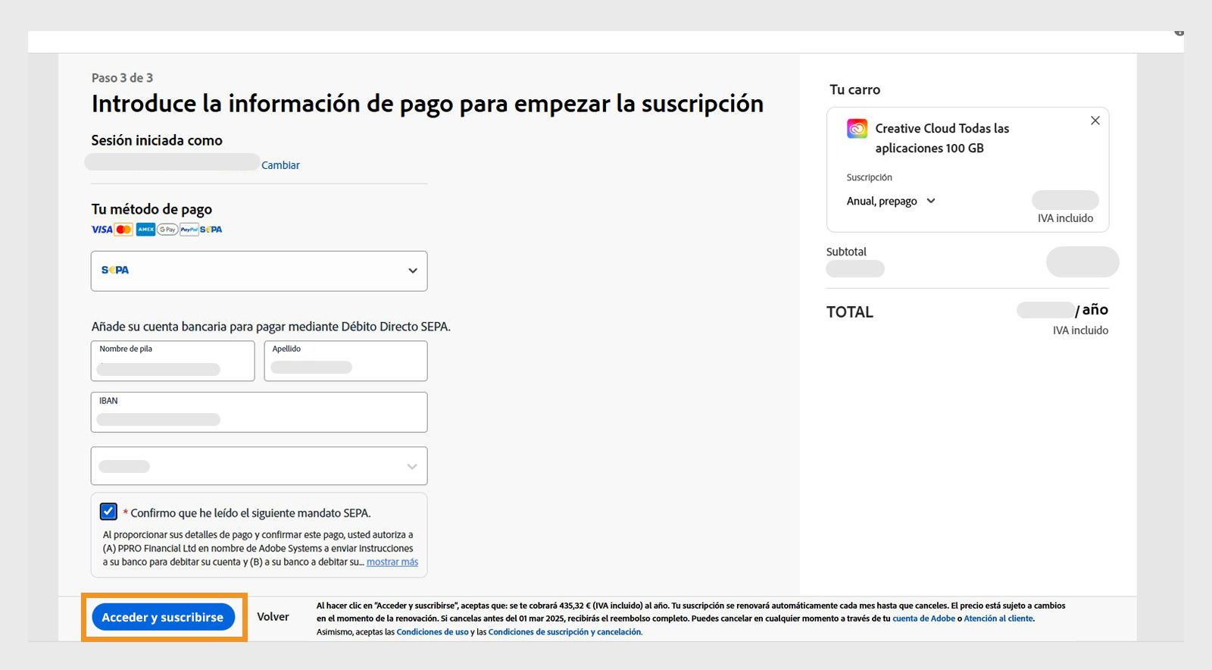Image resolution: width=1212 pixels, height=670 pixels.
Task: Click the Google Pay logo
Action: pyautogui.click(x=167, y=230)
